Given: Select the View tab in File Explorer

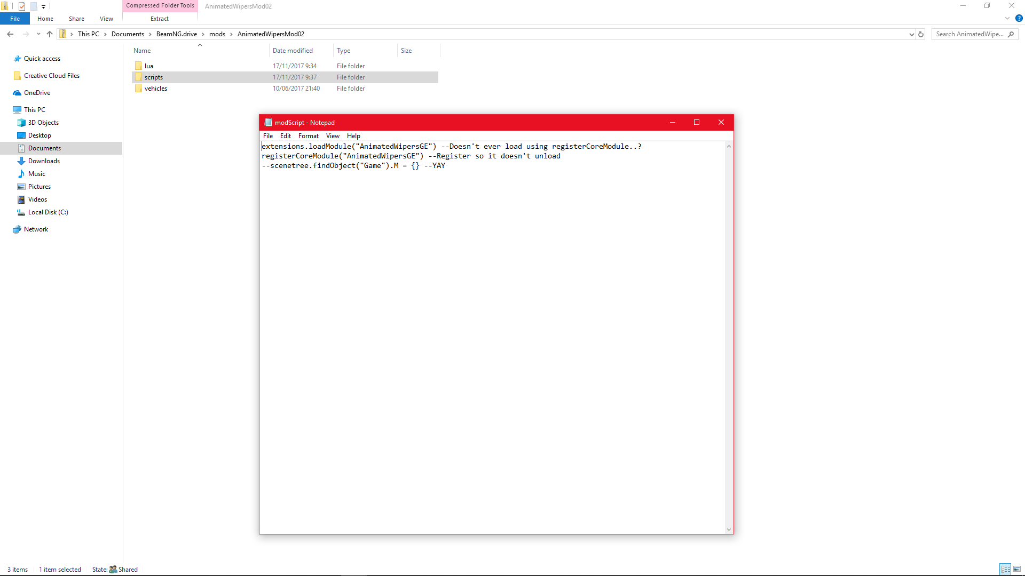Looking at the screenshot, I should tap(106, 19).
